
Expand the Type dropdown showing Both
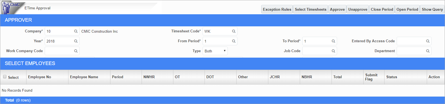(215, 51)
